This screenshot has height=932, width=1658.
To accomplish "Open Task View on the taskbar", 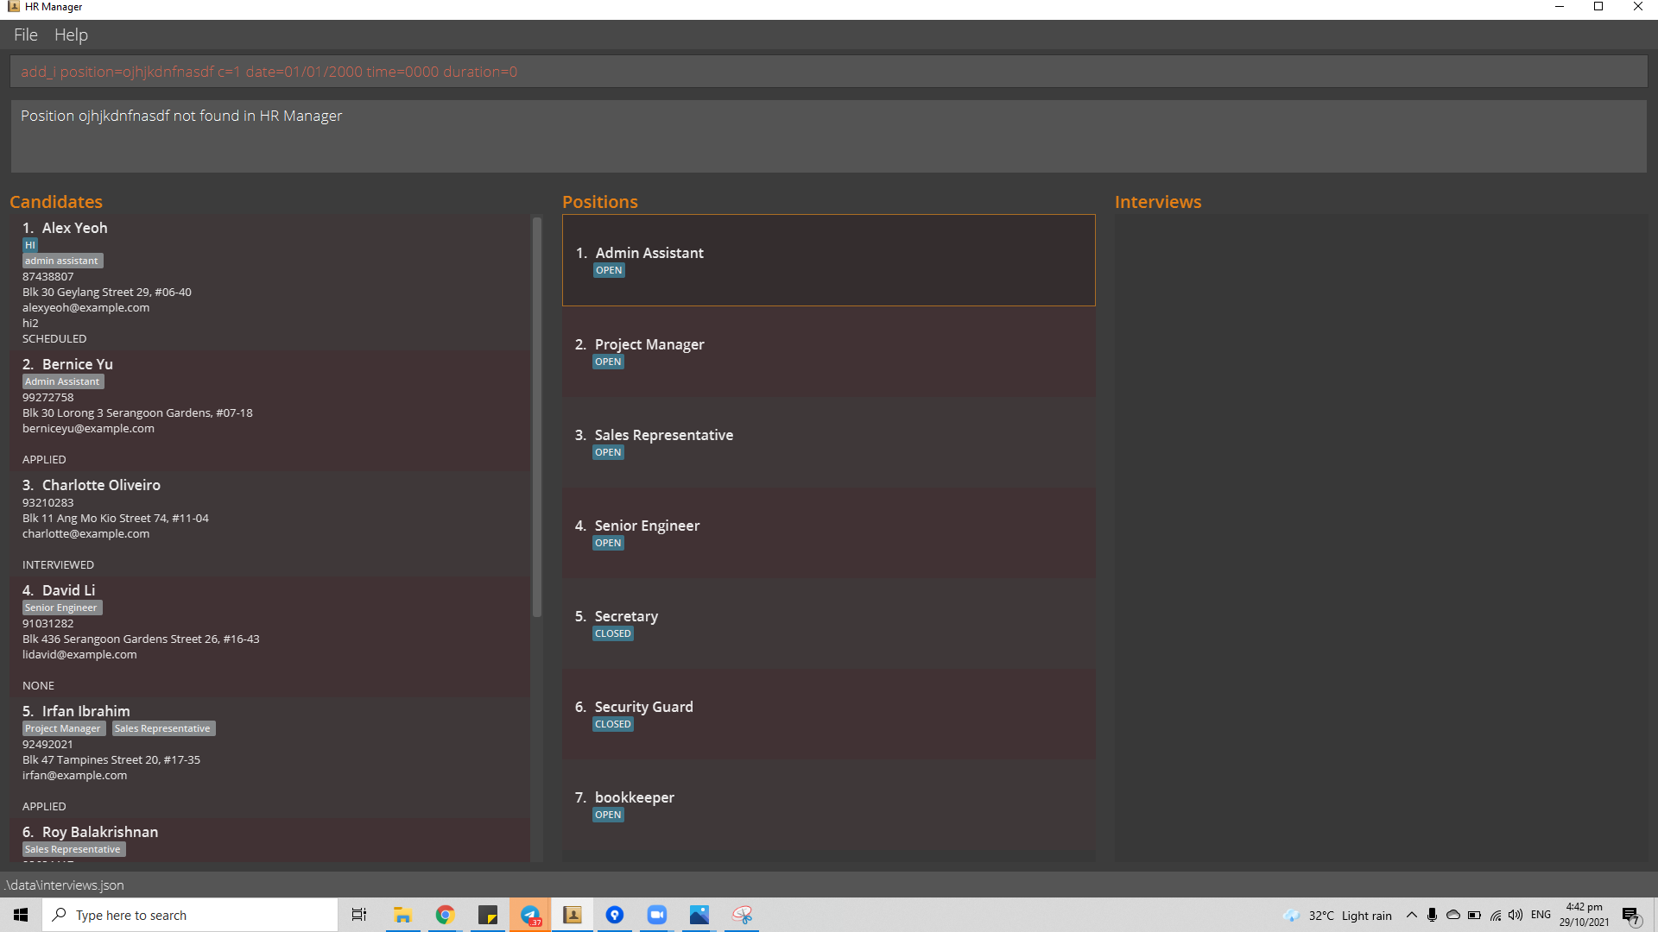I will coord(359,915).
